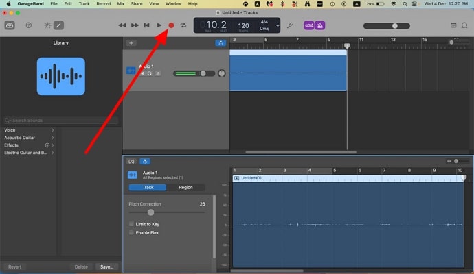Download Effects sounds with circle arrow icon
This screenshot has width=474, height=274.
[47, 145]
